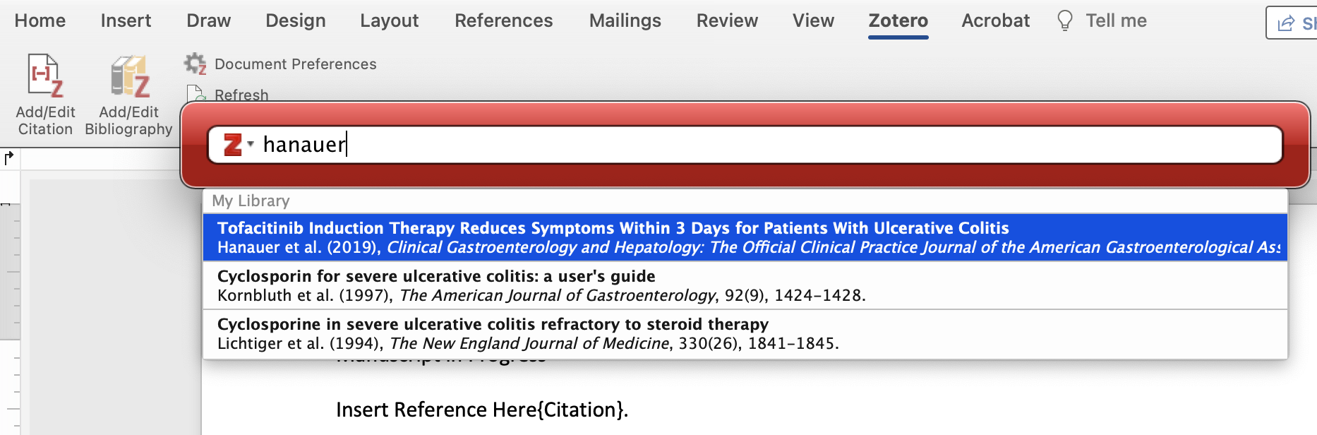Switch to the References tab
1317x435 pixels.
tap(503, 21)
